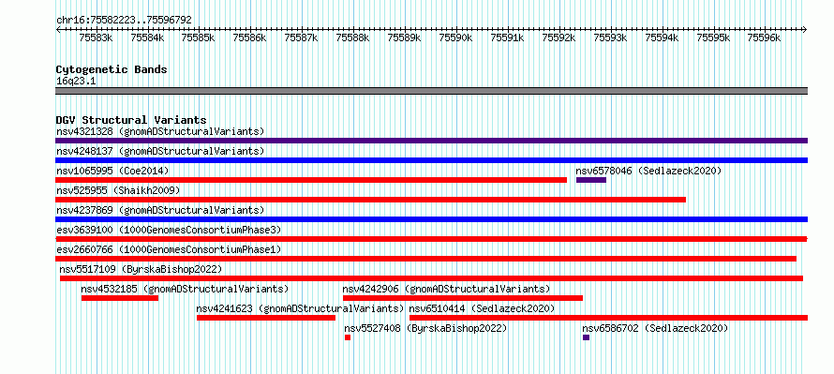Click the nsv4321328 gnomAD variant label

[x=160, y=131]
